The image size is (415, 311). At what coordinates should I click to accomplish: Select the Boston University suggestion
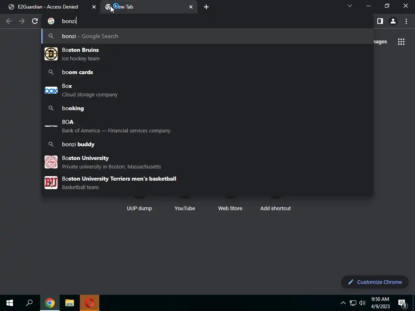[x=207, y=162]
